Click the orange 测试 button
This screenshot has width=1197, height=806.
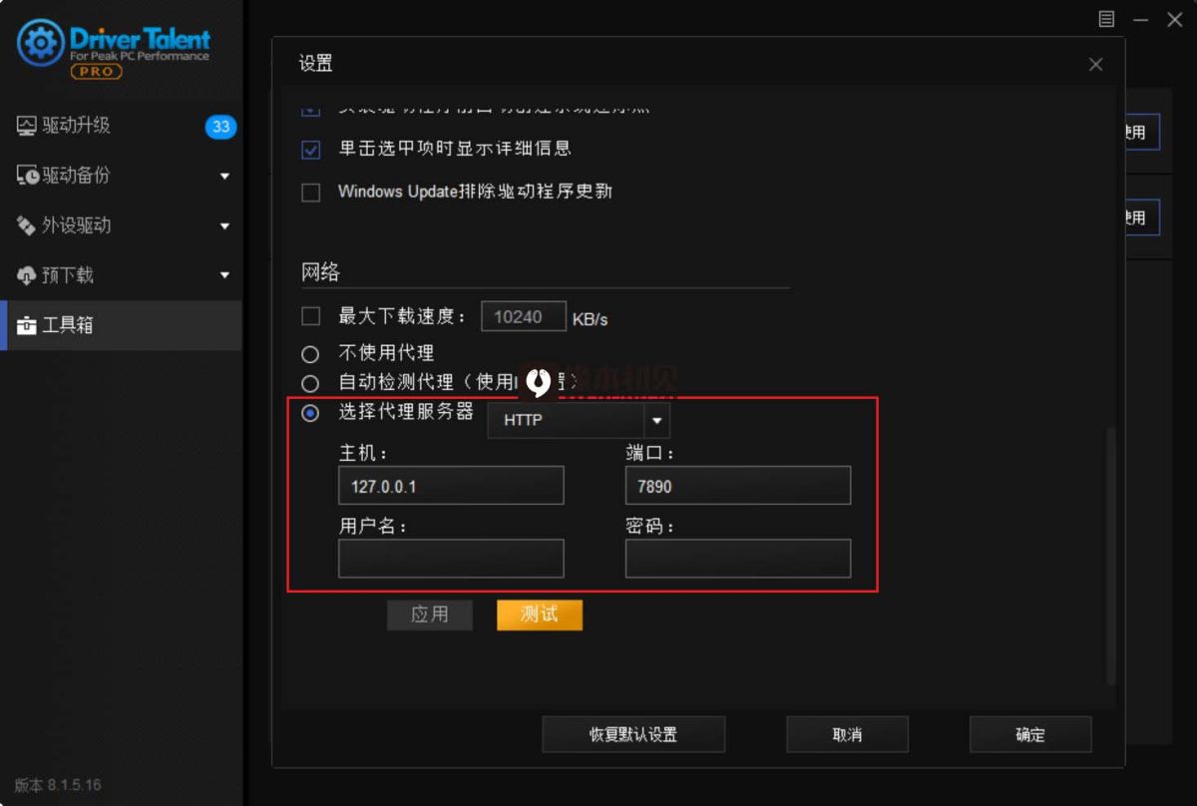click(x=540, y=614)
